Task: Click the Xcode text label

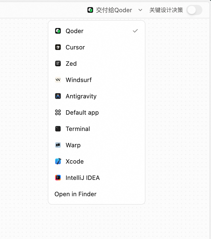Action: (74, 162)
